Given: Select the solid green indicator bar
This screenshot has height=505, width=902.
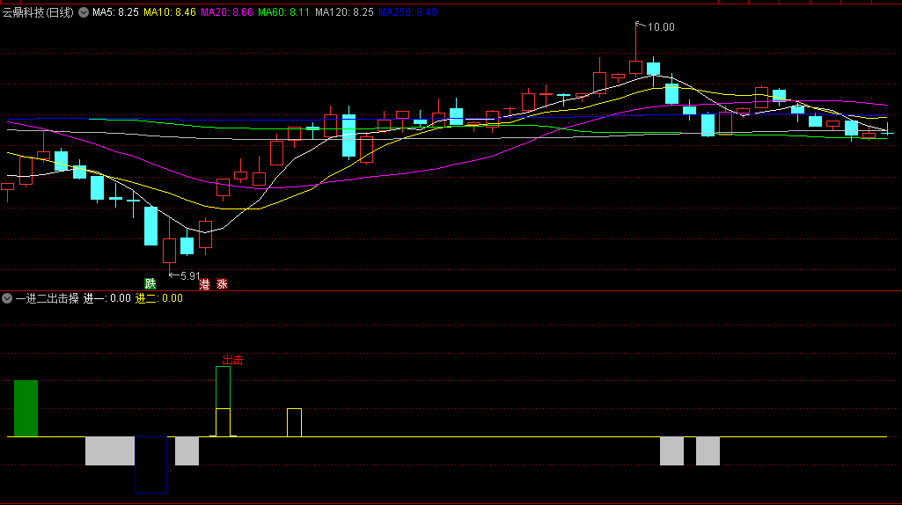Looking at the screenshot, I should coord(26,408).
